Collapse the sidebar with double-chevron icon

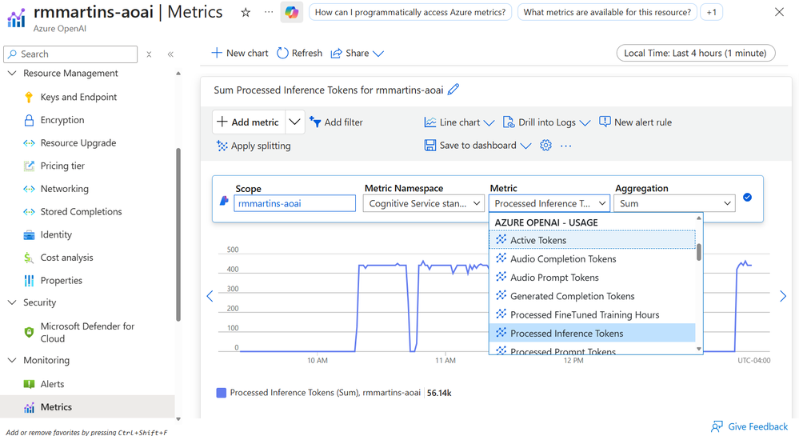(170, 54)
